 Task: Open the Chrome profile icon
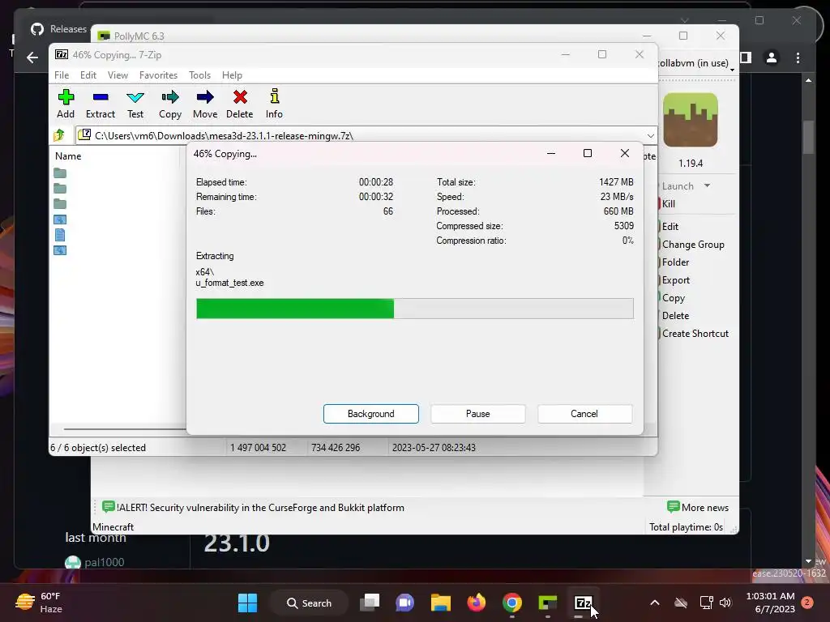772,58
